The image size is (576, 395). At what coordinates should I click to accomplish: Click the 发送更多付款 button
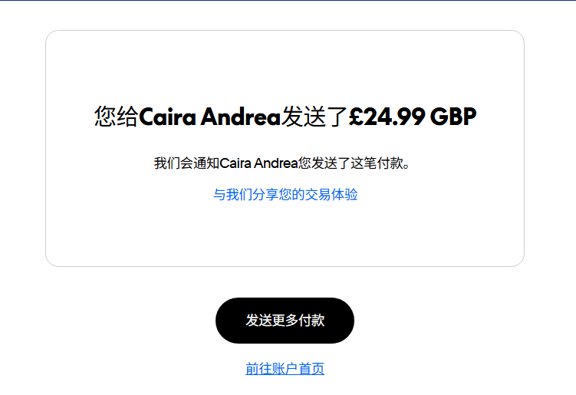285,321
